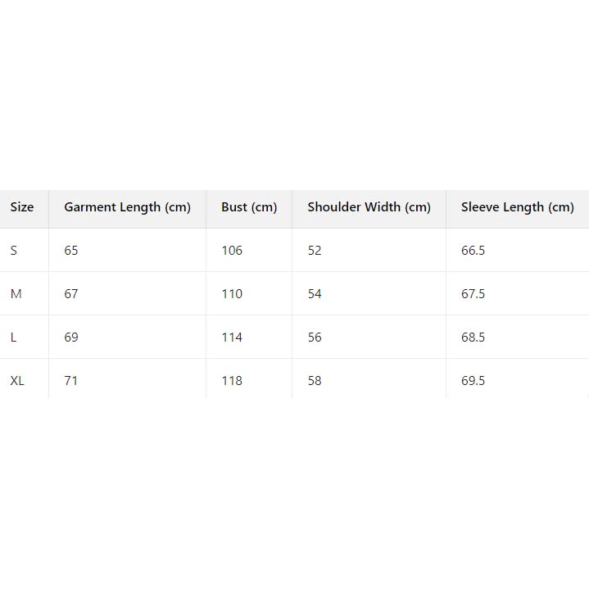Select the Bust (cm) column header
589x589 pixels.
[x=249, y=207]
